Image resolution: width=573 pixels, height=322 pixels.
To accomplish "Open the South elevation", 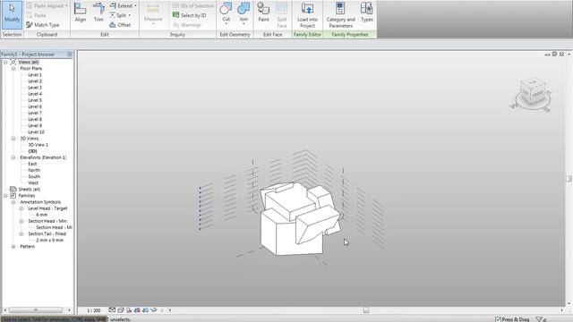I will 34,176.
